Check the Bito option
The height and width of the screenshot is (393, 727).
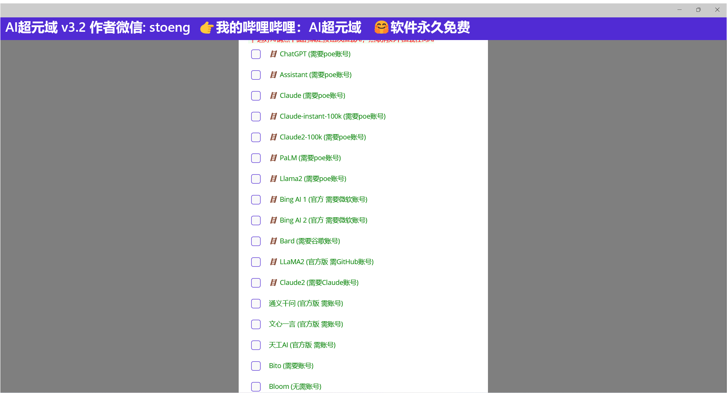pos(256,366)
